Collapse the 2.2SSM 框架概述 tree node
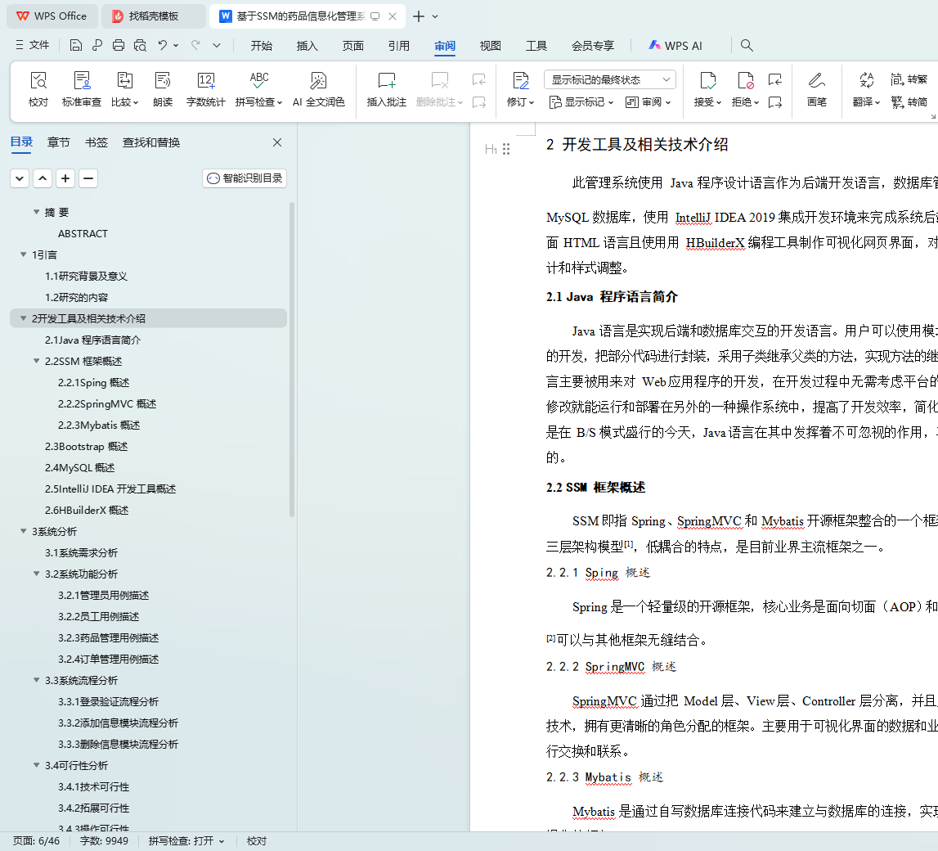 coord(37,361)
